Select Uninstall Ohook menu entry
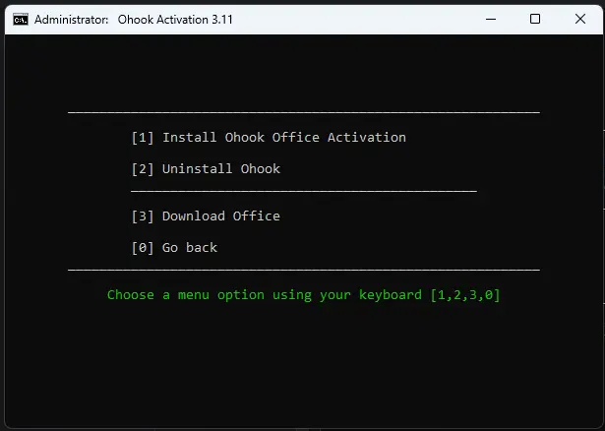605x431 pixels. 206,169
